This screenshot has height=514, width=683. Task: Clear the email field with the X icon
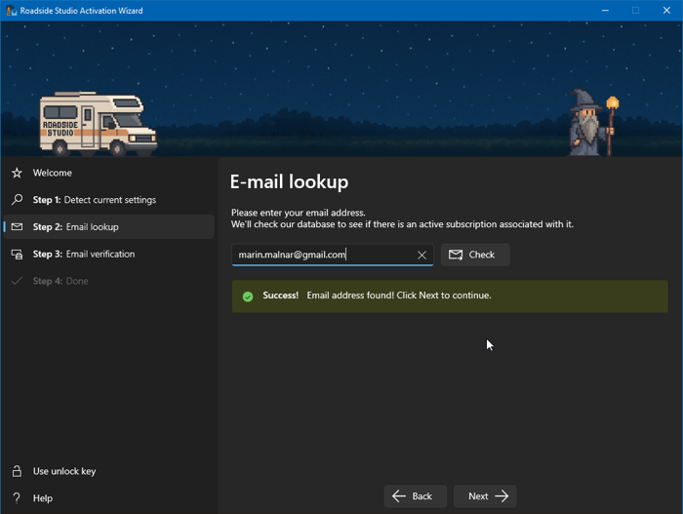click(422, 255)
